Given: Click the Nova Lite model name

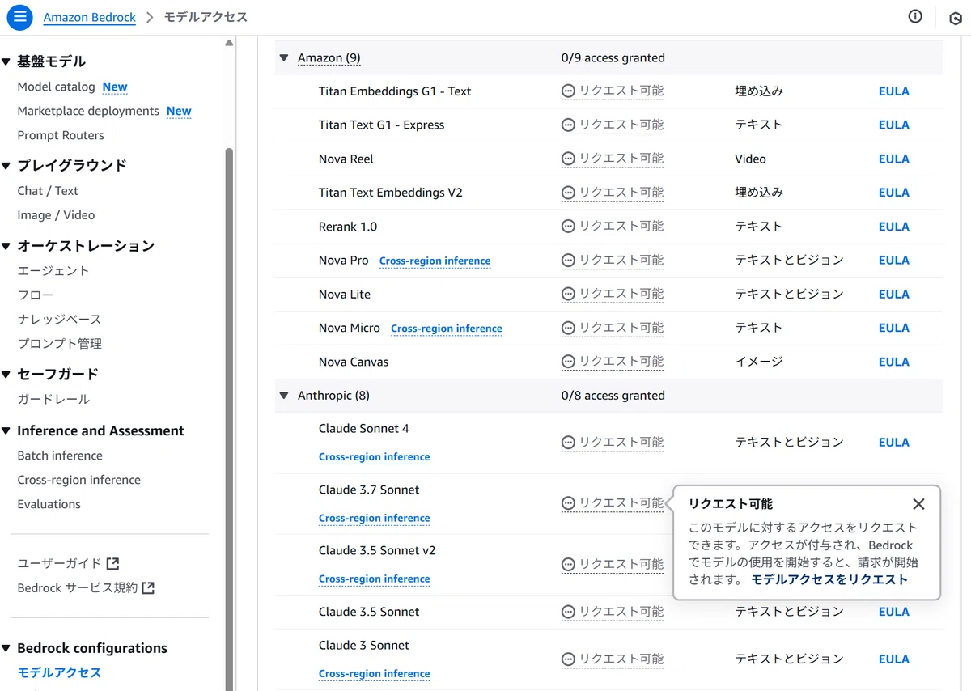Looking at the screenshot, I should click(345, 295).
